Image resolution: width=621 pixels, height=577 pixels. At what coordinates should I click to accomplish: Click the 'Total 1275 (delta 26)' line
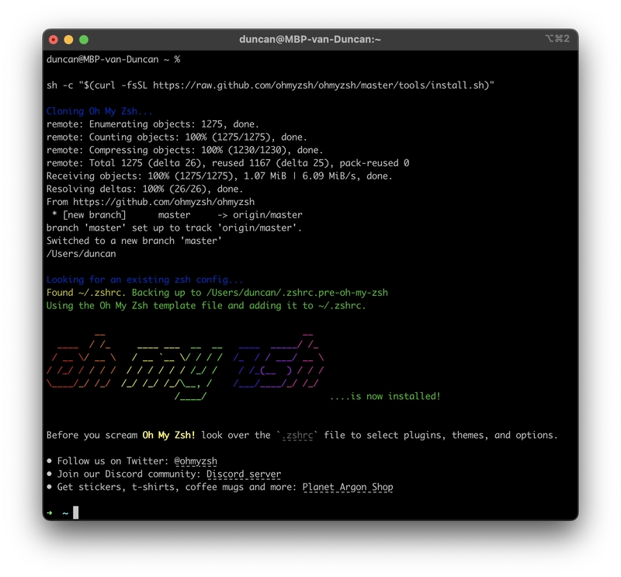(x=227, y=163)
